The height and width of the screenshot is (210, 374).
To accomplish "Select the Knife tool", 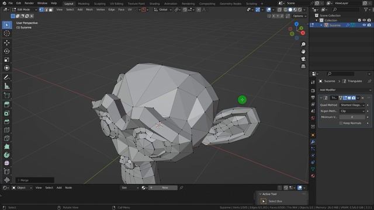I will 7,138.
